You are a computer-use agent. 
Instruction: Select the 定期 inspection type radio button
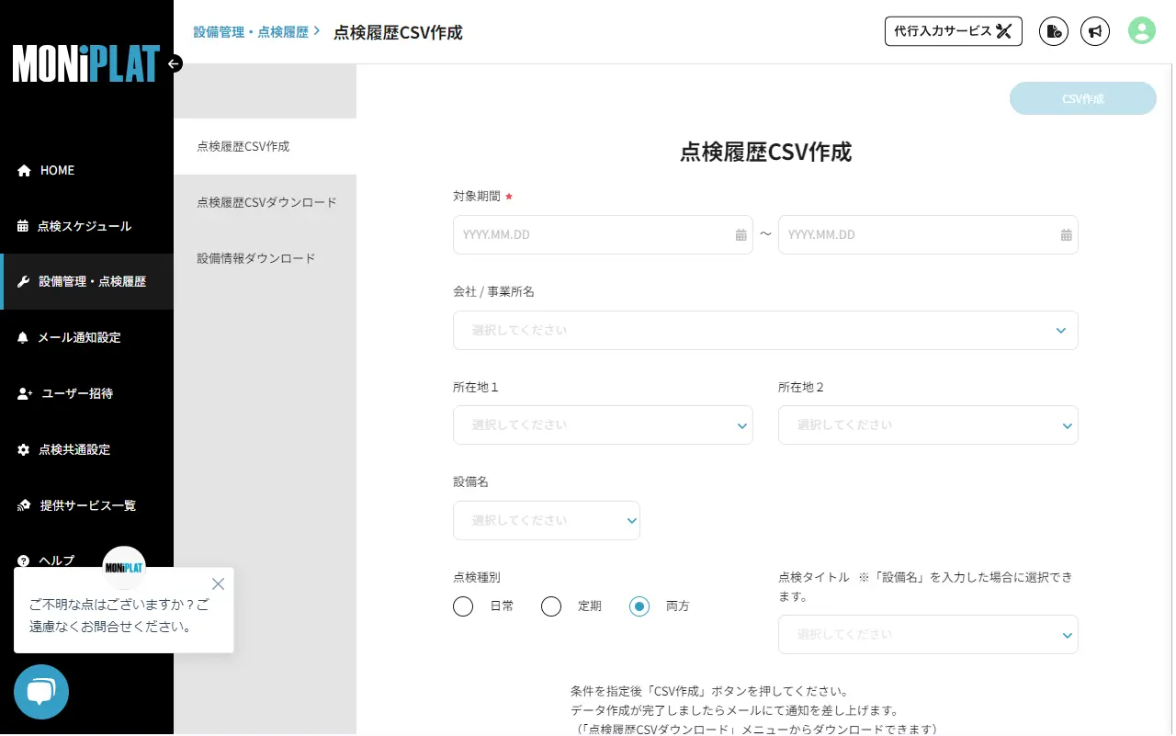(x=551, y=606)
